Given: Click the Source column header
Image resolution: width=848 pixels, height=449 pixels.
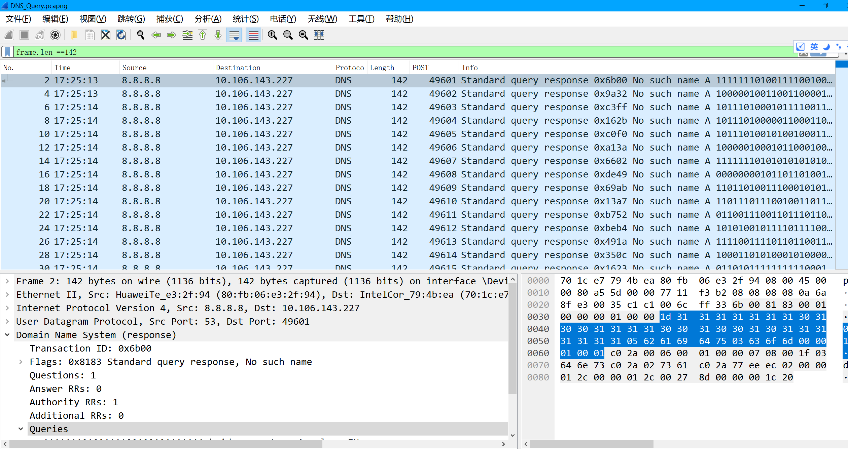Looking at the screenshot, I should [134, 68].
